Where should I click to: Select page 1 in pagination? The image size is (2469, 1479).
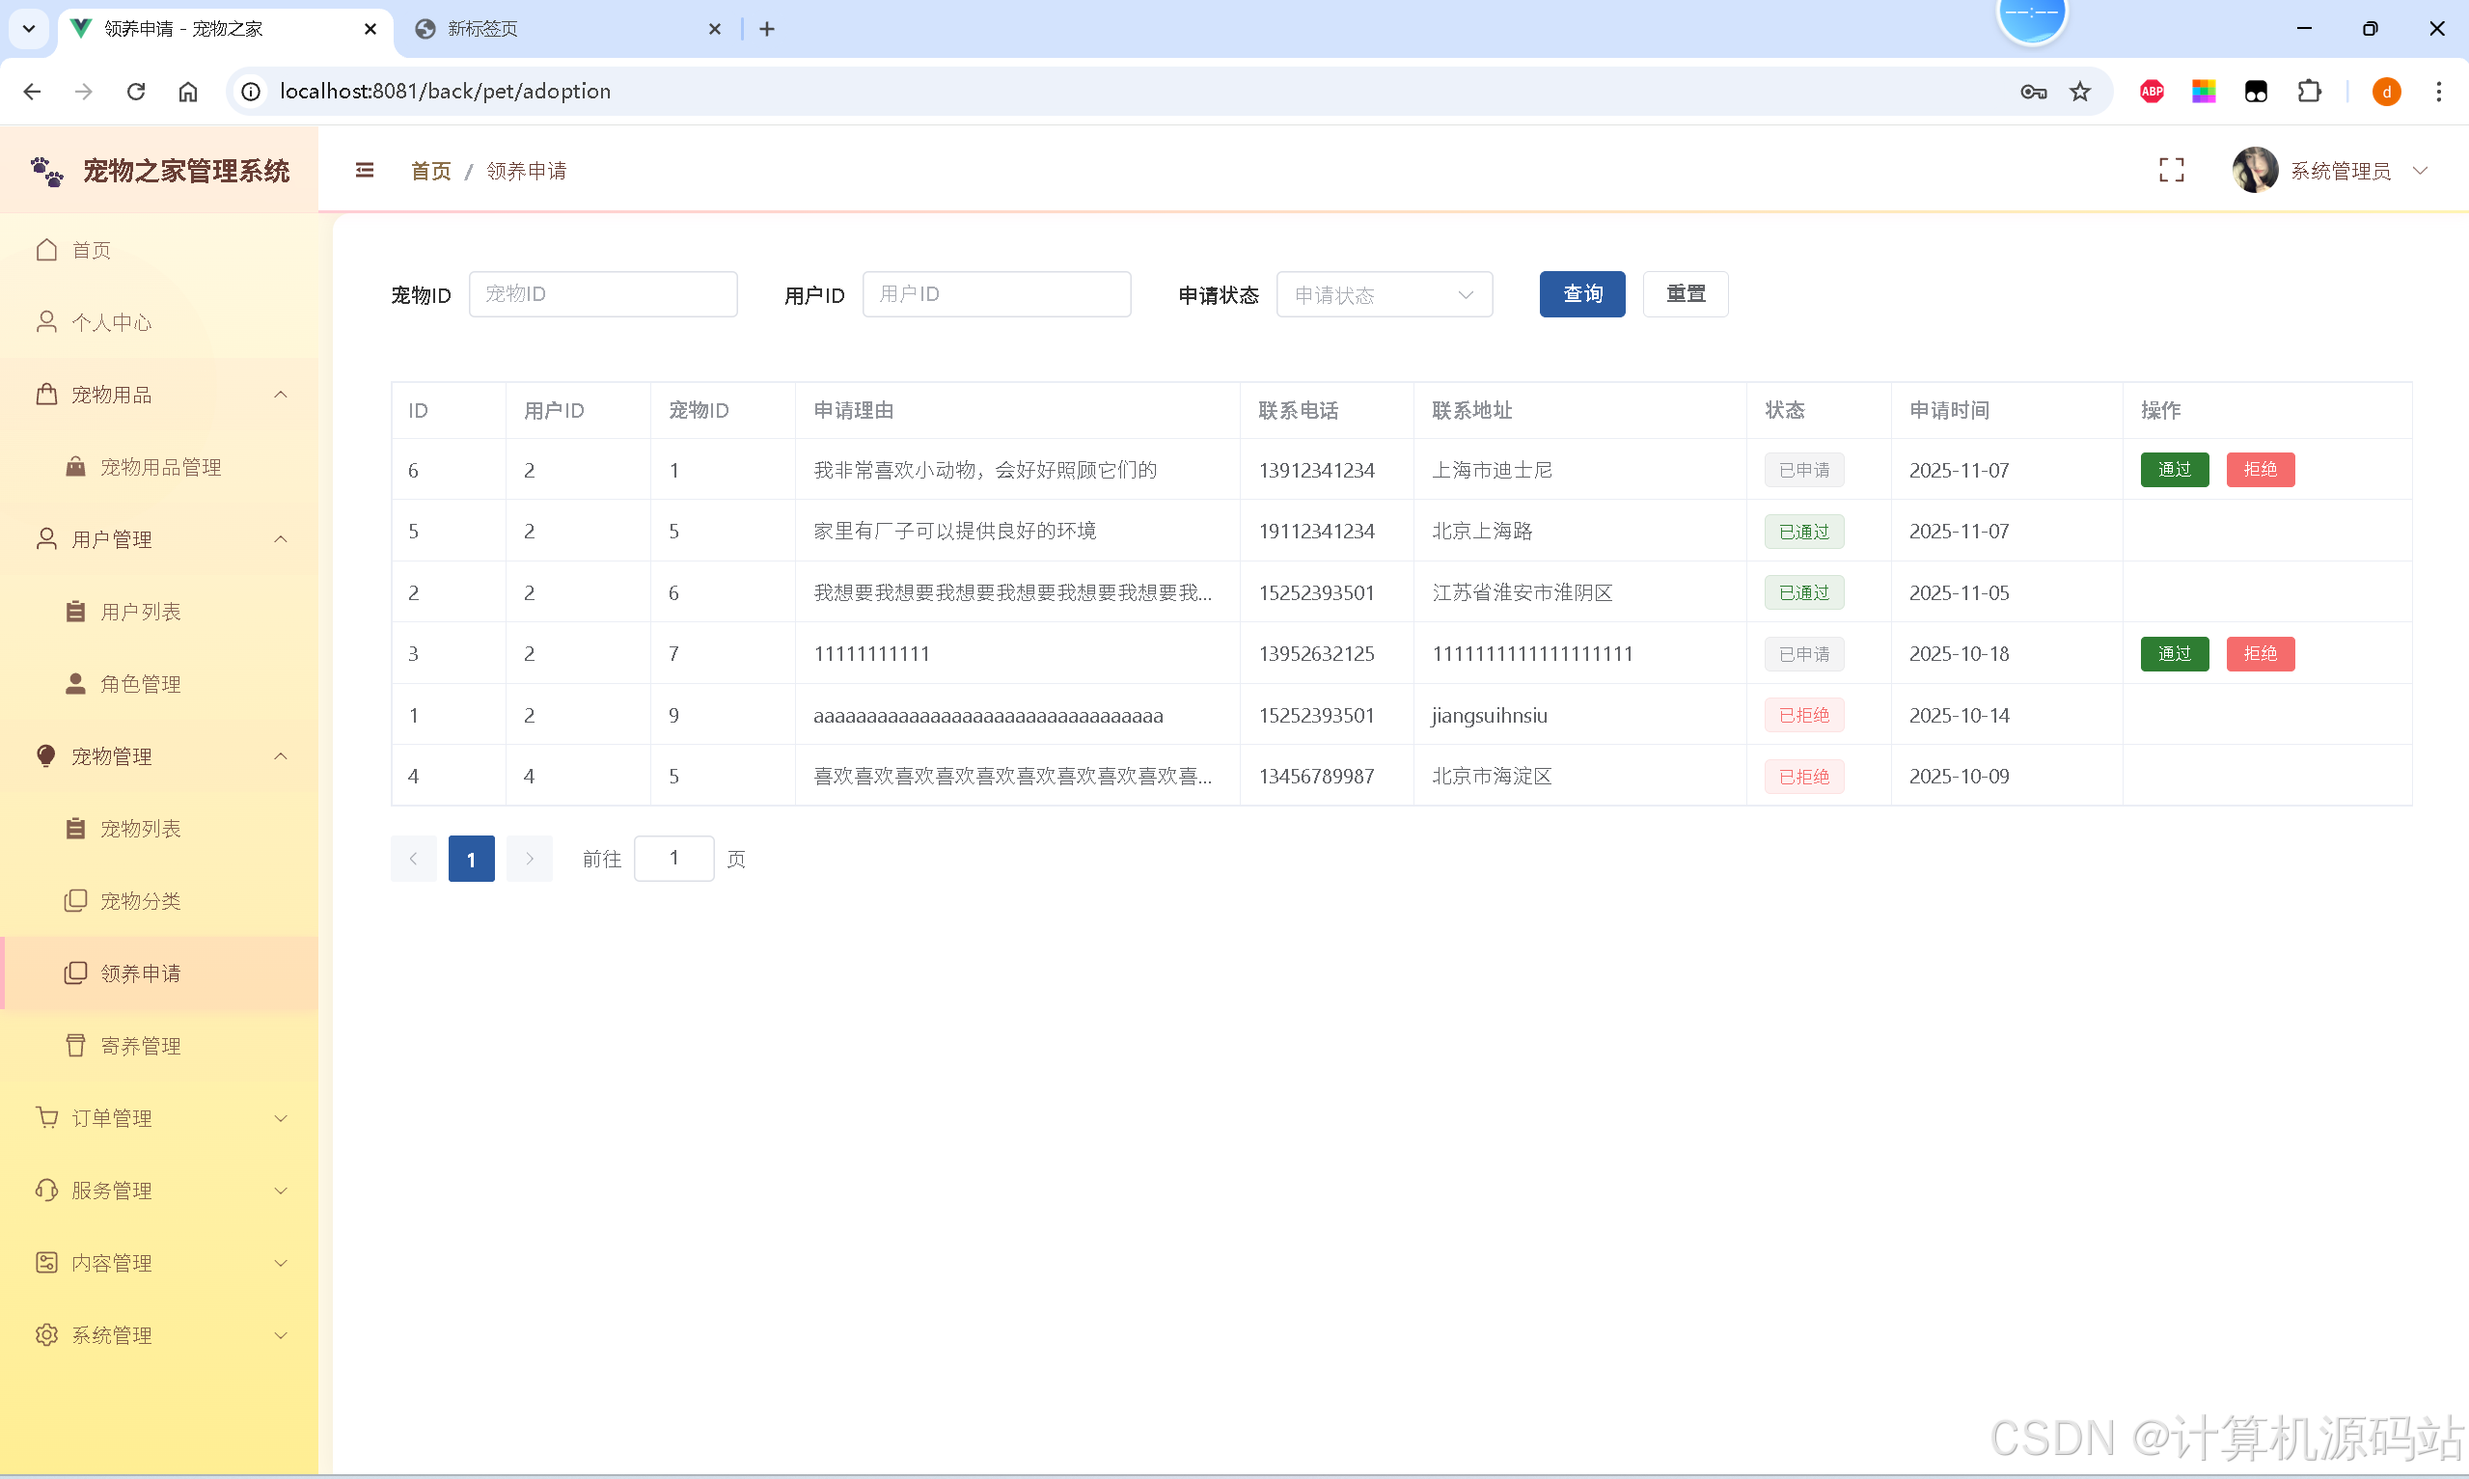[471, 858]
